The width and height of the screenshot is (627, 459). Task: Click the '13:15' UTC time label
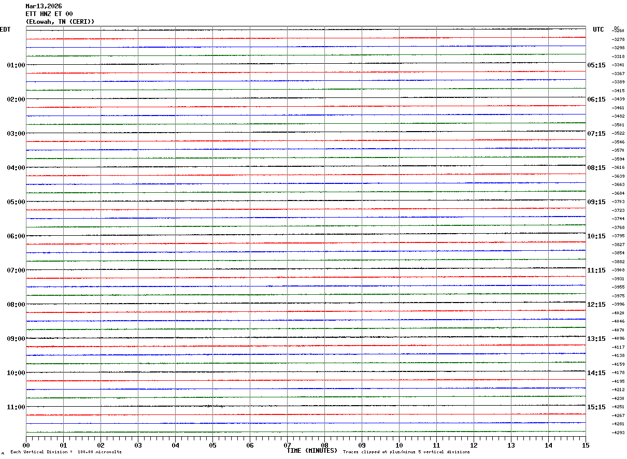(x=596, y=339)
